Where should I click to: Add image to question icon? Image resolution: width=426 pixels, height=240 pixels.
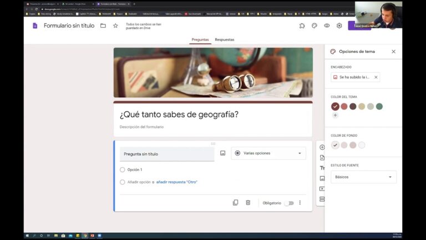pos(223,153)
